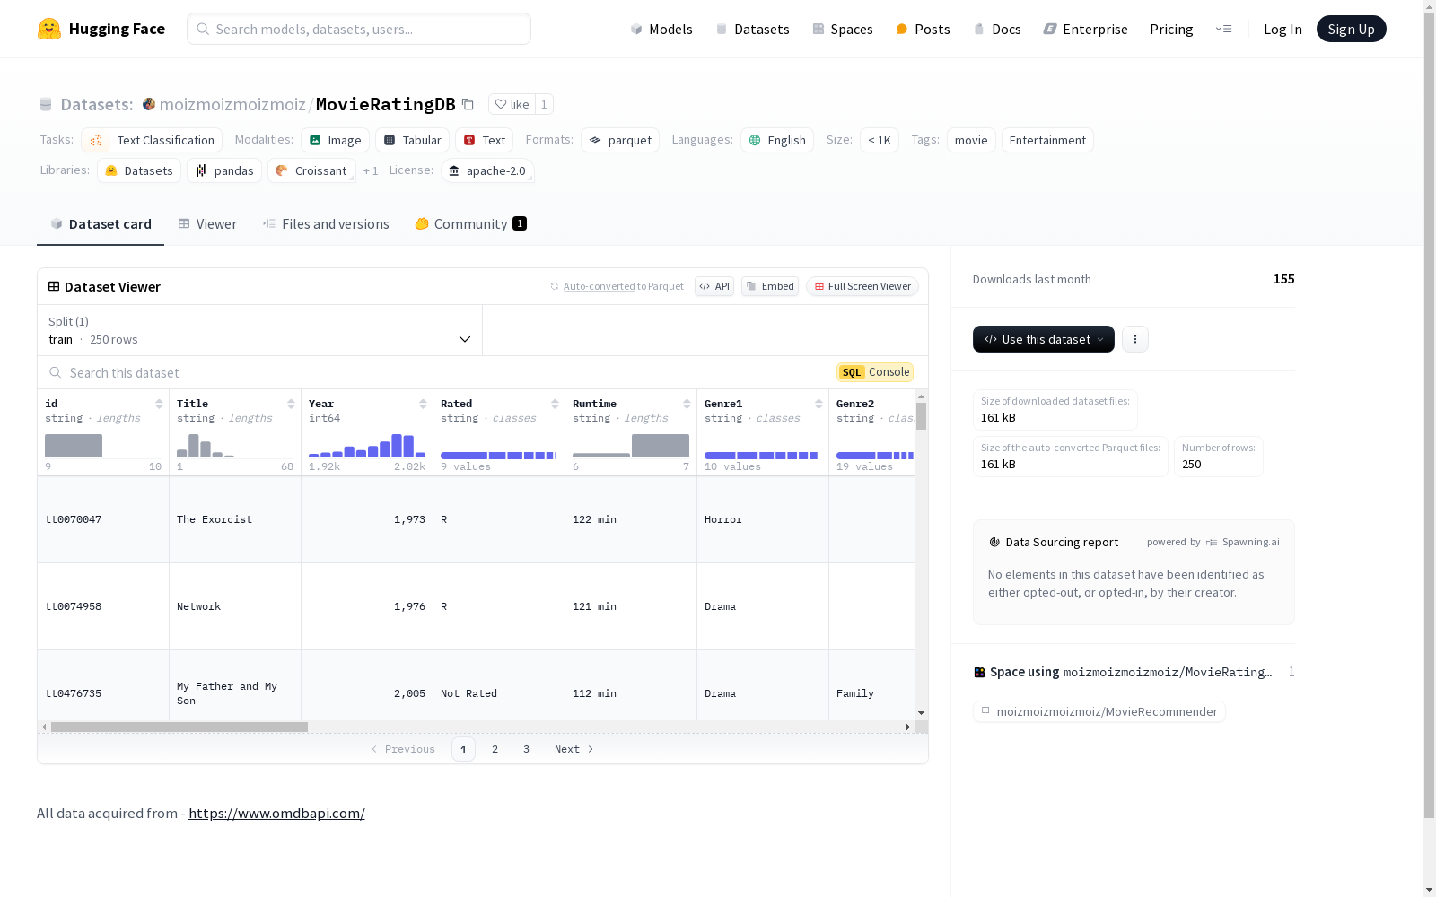The height and width of the screenshot is (897, 1436).
Task: Expand the Use this dataset dropdown
Action: click(x=1044, y=339)
